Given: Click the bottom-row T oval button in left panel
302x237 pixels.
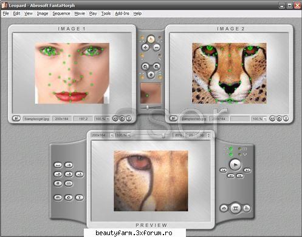Looking at the screenshot, I should tap(80, 198).
